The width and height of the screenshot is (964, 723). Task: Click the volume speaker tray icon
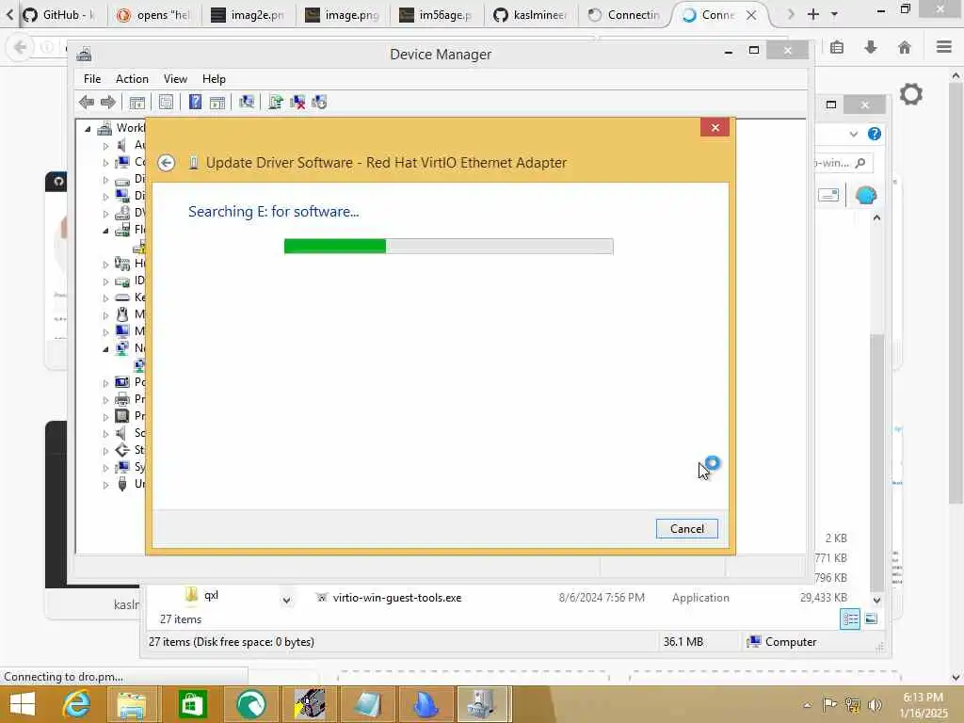click(875, 704)
